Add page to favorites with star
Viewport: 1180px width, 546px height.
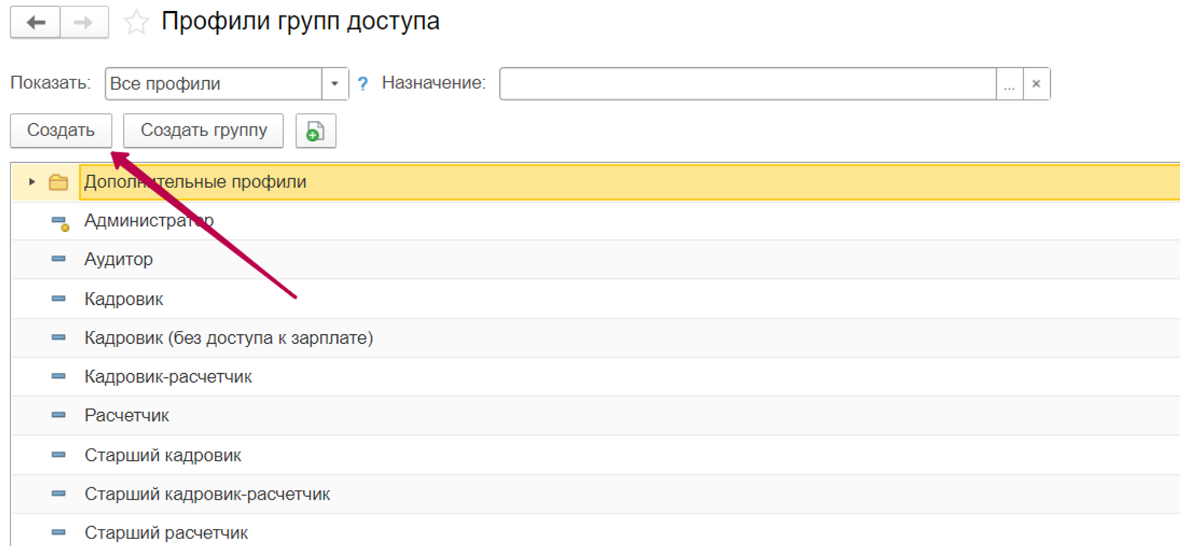coord(136,22)
